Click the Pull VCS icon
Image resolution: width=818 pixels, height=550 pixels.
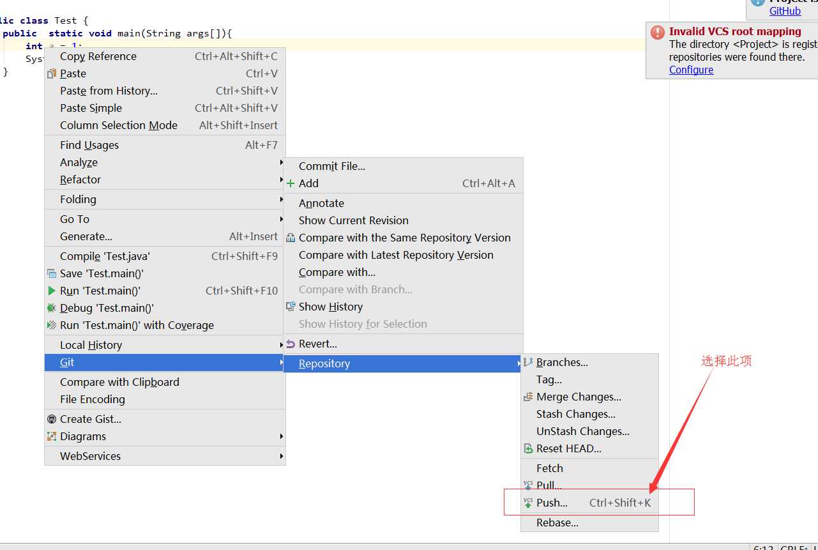click(x=528, y=485)
